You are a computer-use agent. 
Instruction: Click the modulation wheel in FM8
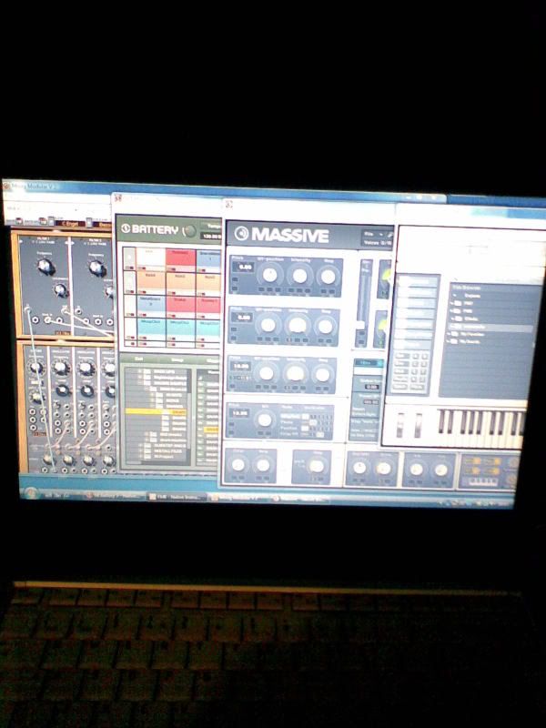[418, 425]
